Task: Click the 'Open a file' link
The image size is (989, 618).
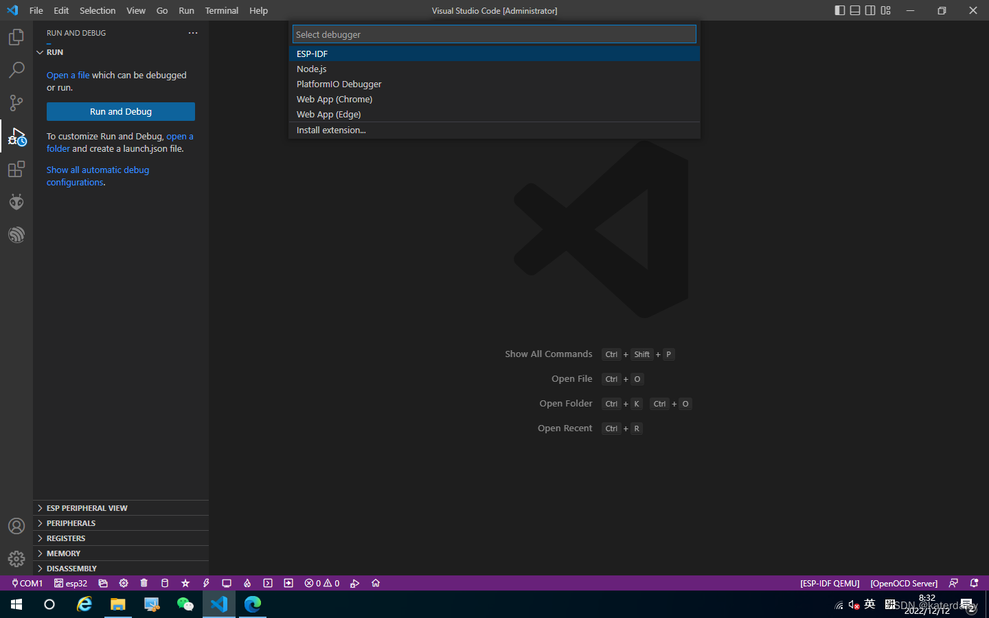Action: click(x=68, y=75)
